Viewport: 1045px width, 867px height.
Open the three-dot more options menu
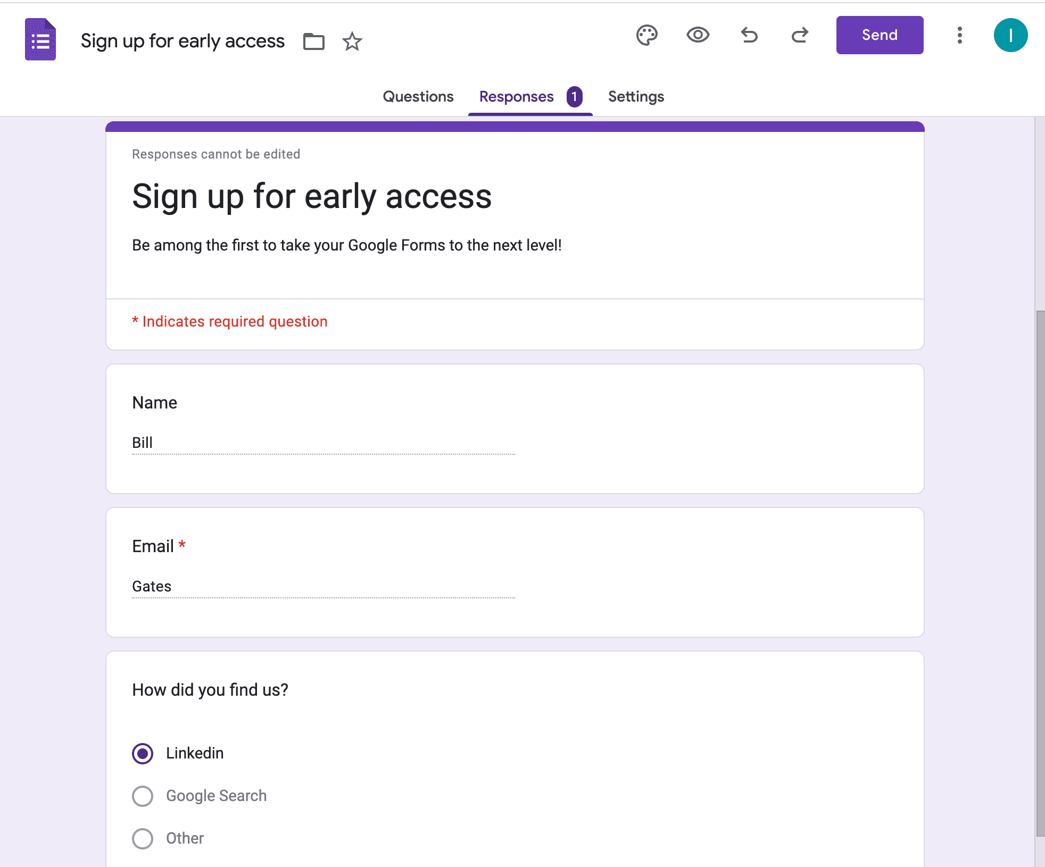pyautogui.click(x=960, y=35)
